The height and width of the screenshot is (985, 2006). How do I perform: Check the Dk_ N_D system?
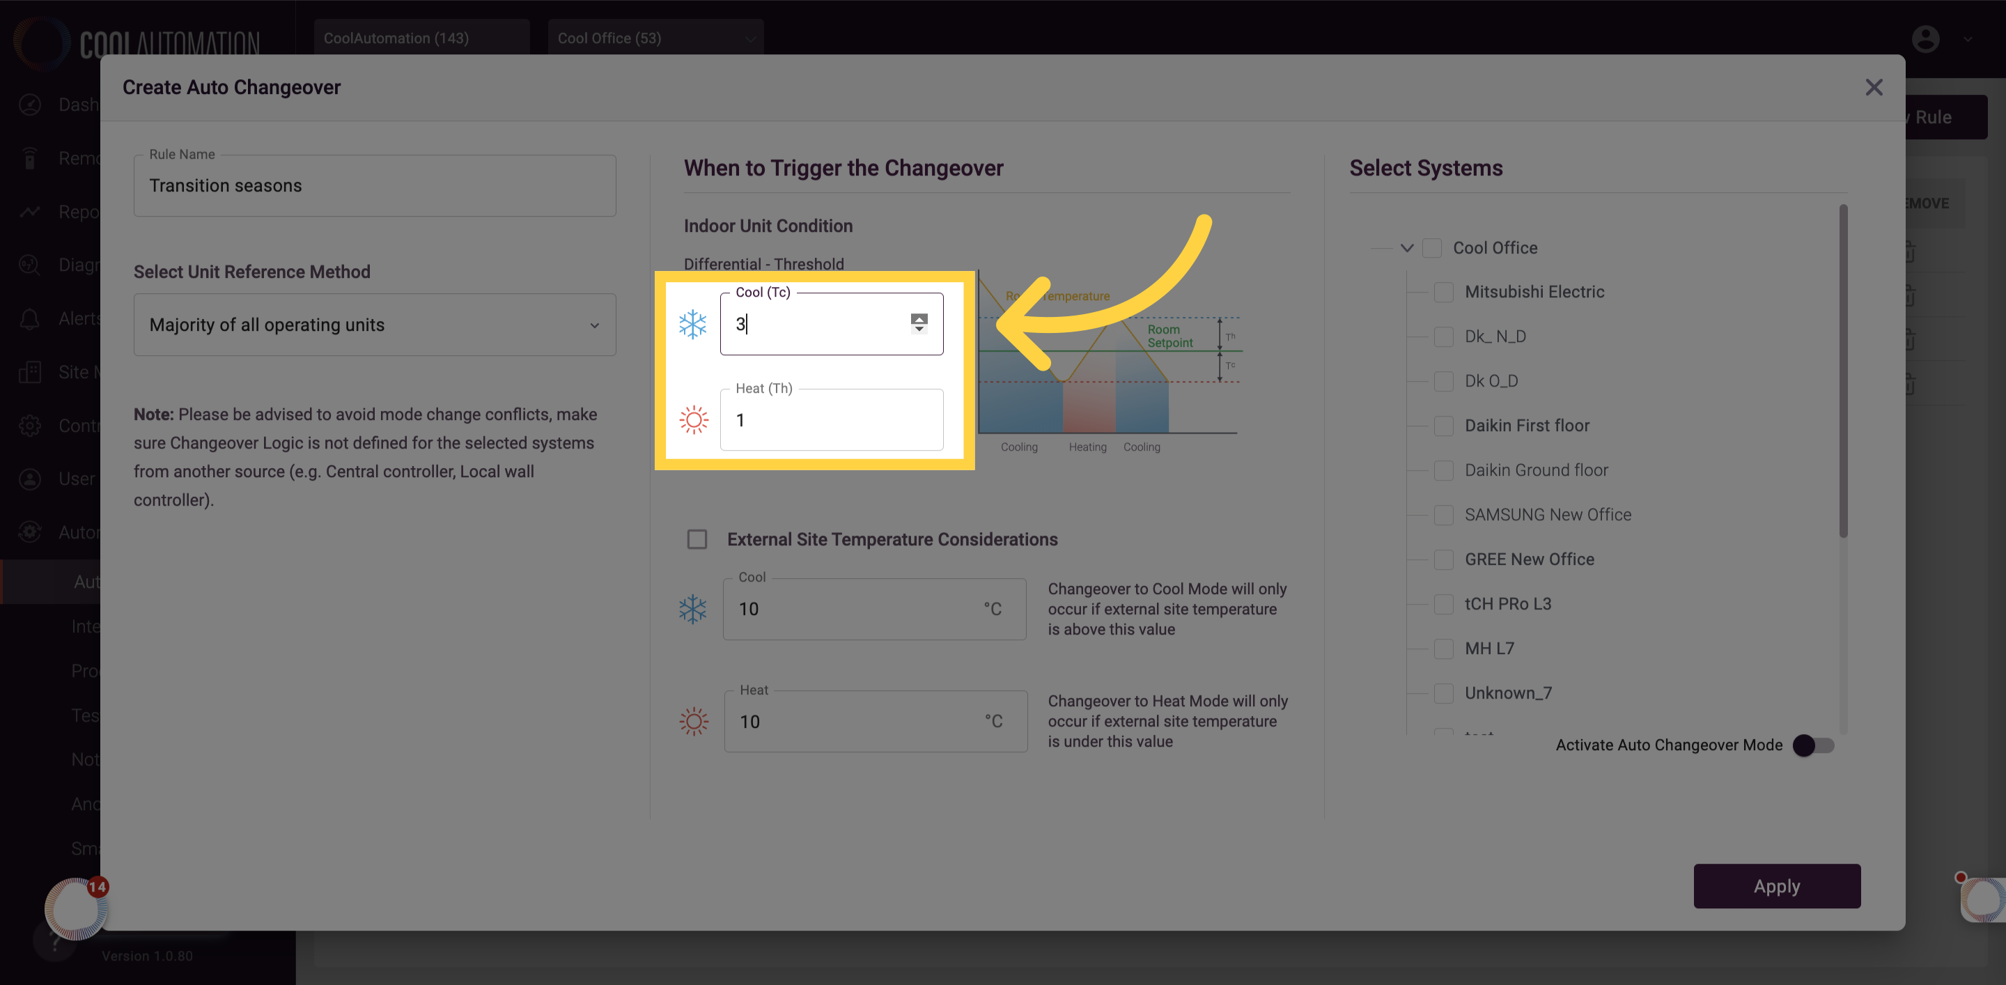pos(1443,336)
